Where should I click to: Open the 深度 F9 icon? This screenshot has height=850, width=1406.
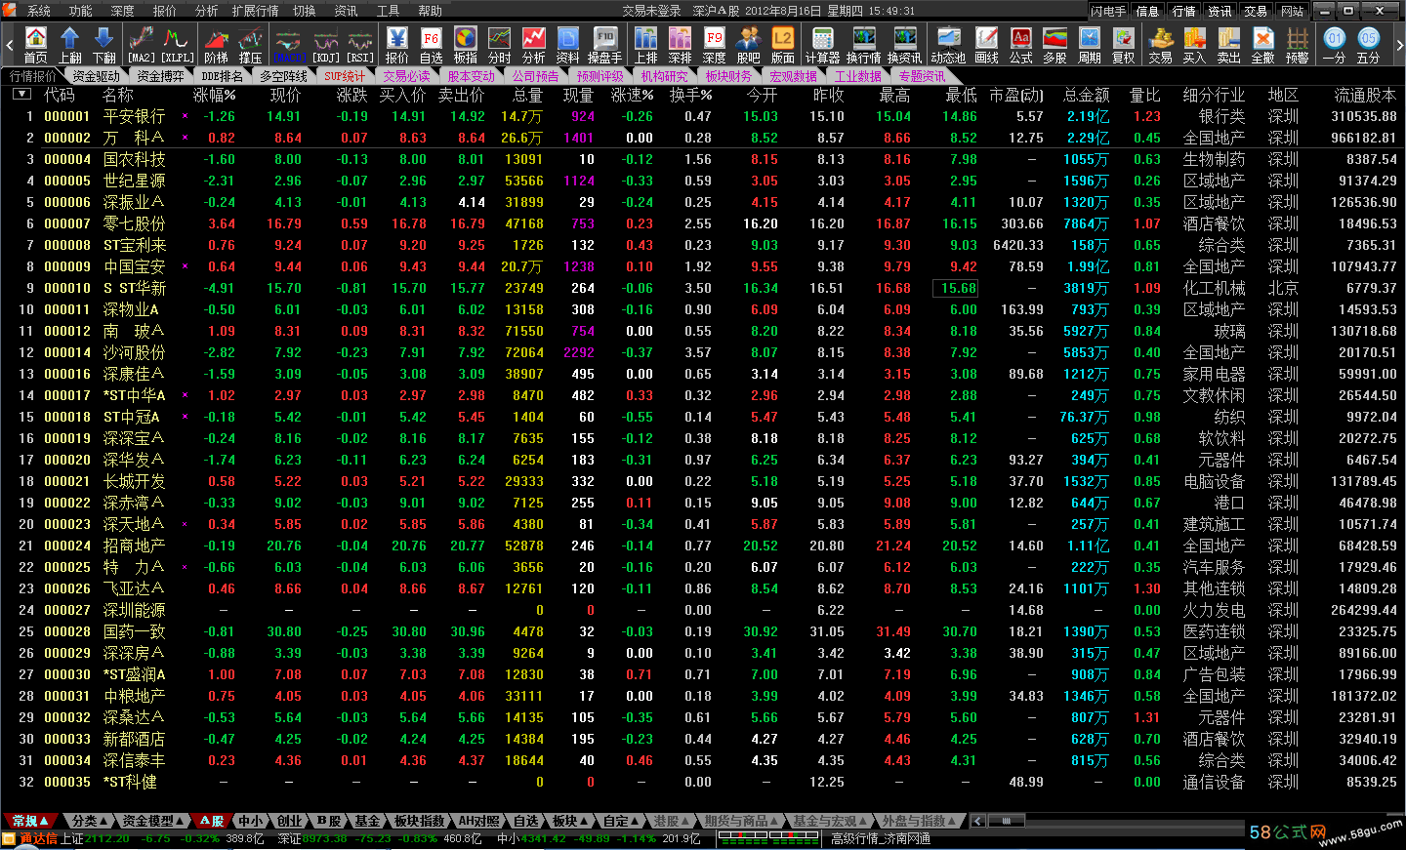pyautogui.click(x=715, y=45)
